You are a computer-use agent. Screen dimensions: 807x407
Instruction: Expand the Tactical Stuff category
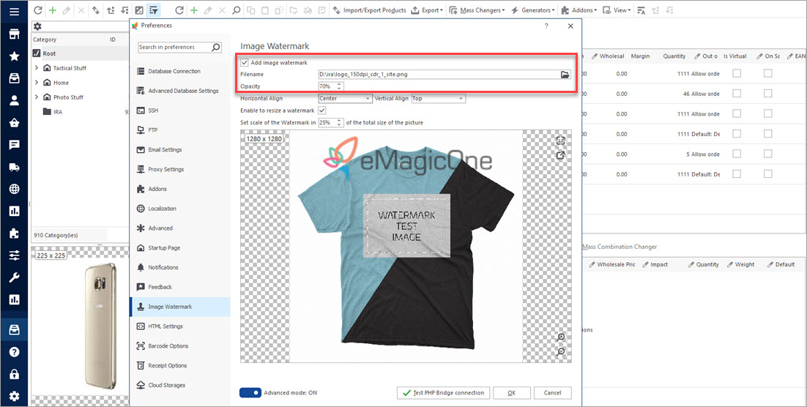37,68
